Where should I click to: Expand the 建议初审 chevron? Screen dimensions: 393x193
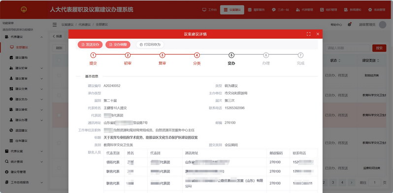coord(41,68)
